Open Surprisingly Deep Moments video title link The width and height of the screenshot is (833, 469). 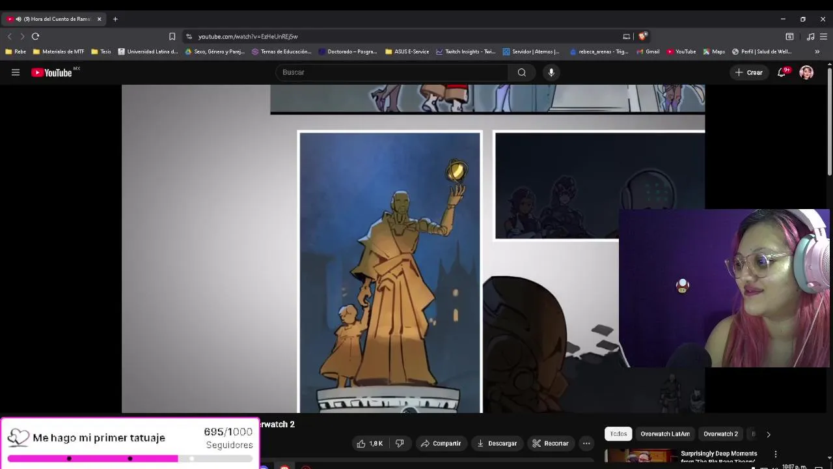[x=718, y=457]
